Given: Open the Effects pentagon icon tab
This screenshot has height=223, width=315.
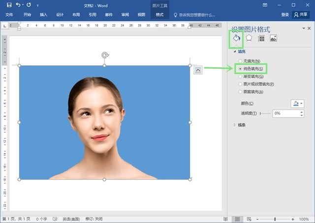Looking at the screenshot, I should (249, 38).
